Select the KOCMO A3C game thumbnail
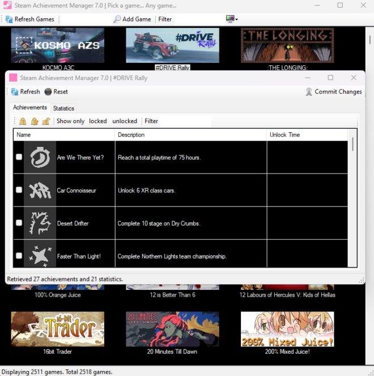 point(57,45)
